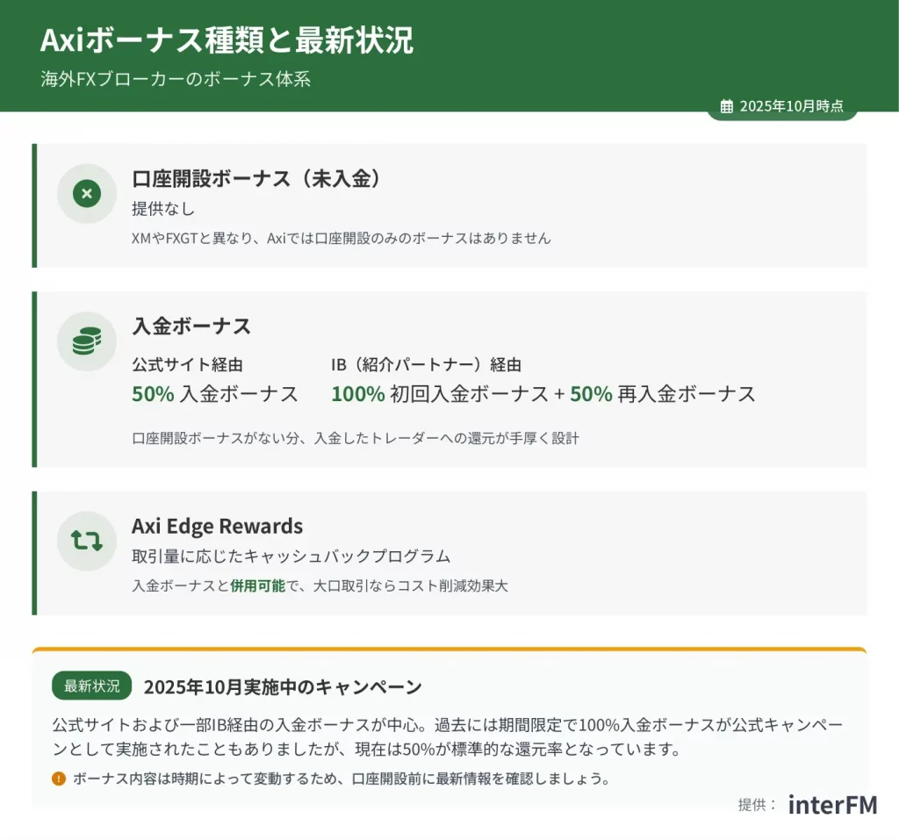Click the 100% 初回入金ボーナス text
This screenshot has width=899, height=840.
[x=439, y=394]
